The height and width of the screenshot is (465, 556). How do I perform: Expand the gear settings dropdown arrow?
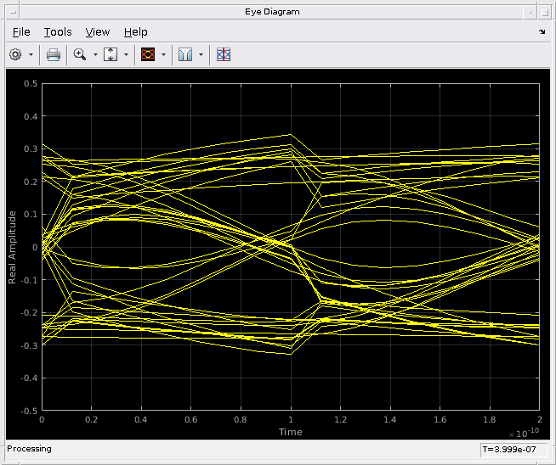click(31, 54)
